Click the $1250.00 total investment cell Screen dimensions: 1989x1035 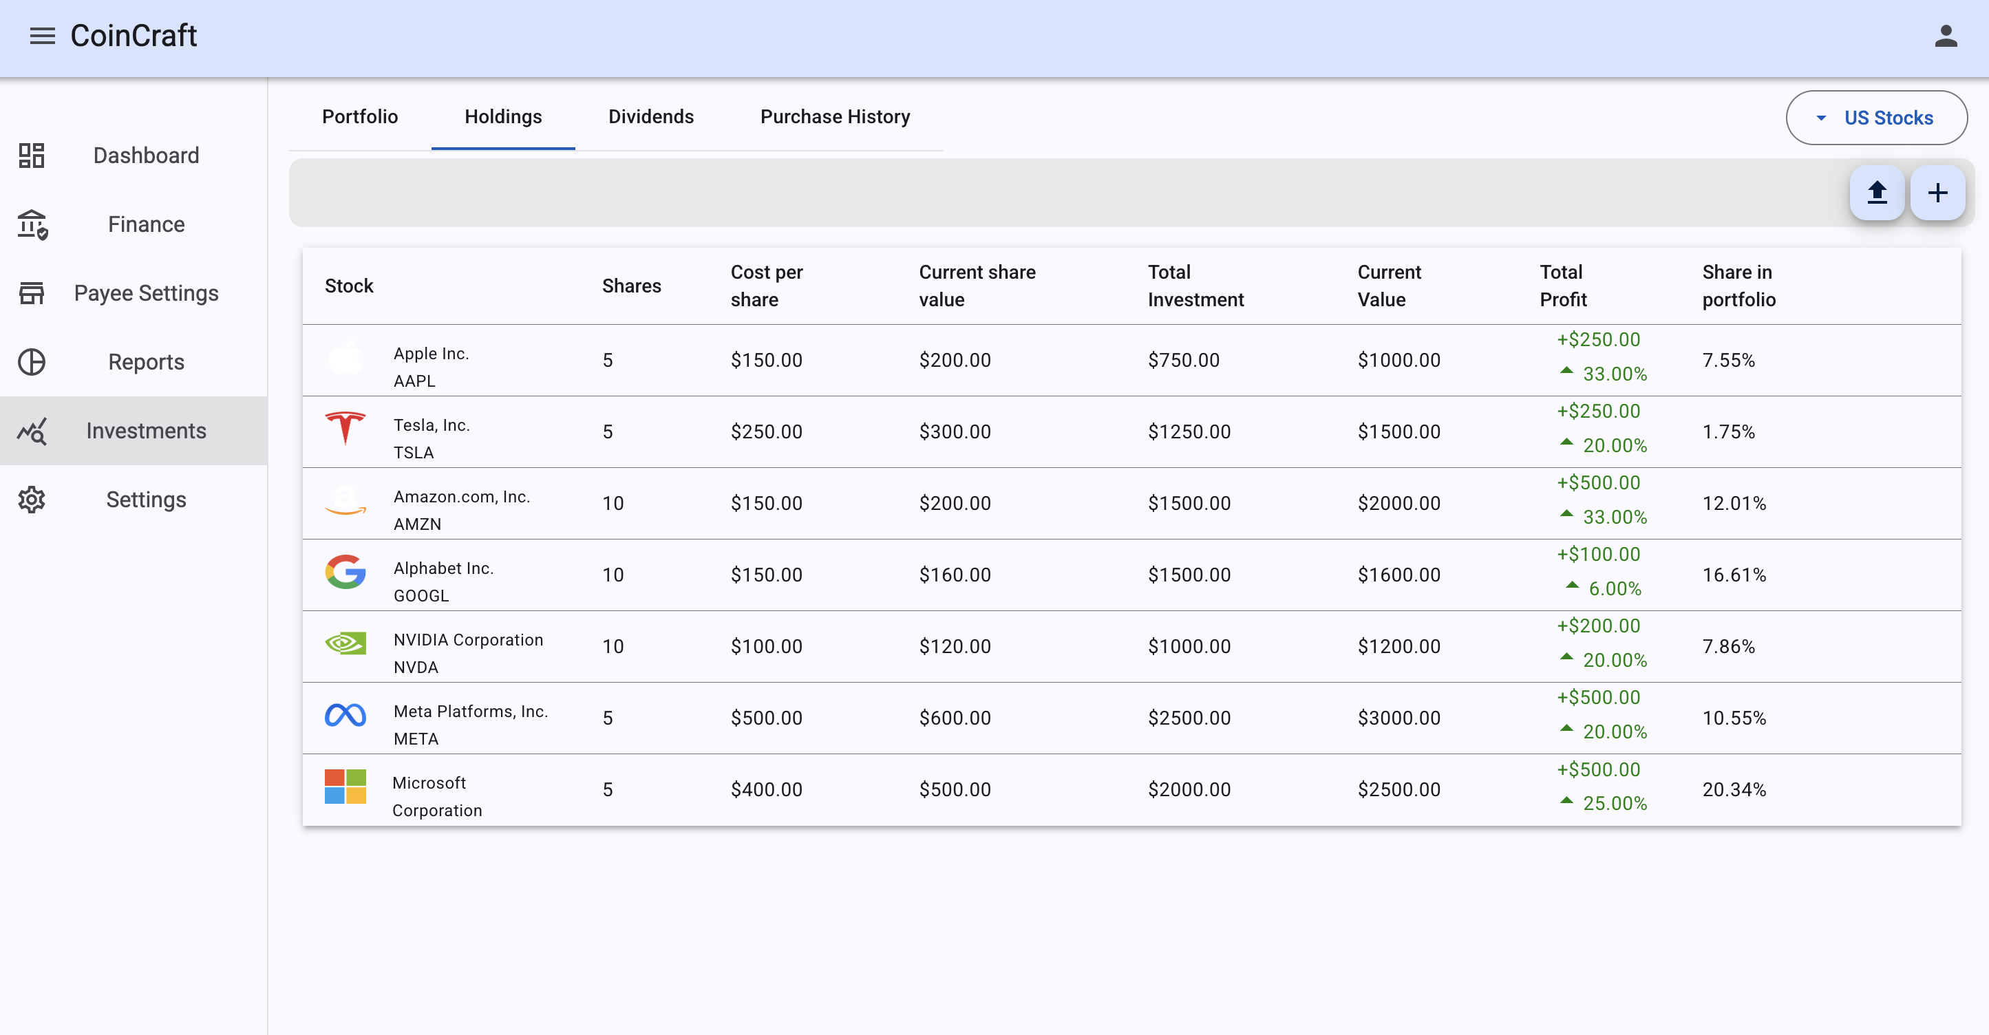(1189, 431)
